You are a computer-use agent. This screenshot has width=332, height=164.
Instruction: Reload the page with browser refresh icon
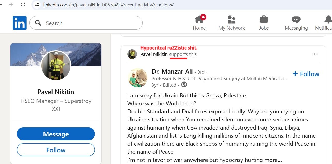coord(23,4)
